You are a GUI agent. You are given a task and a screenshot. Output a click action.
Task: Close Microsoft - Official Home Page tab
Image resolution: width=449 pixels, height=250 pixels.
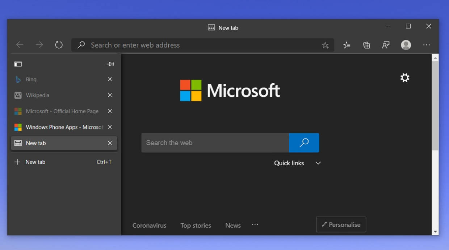click(110, 111)
